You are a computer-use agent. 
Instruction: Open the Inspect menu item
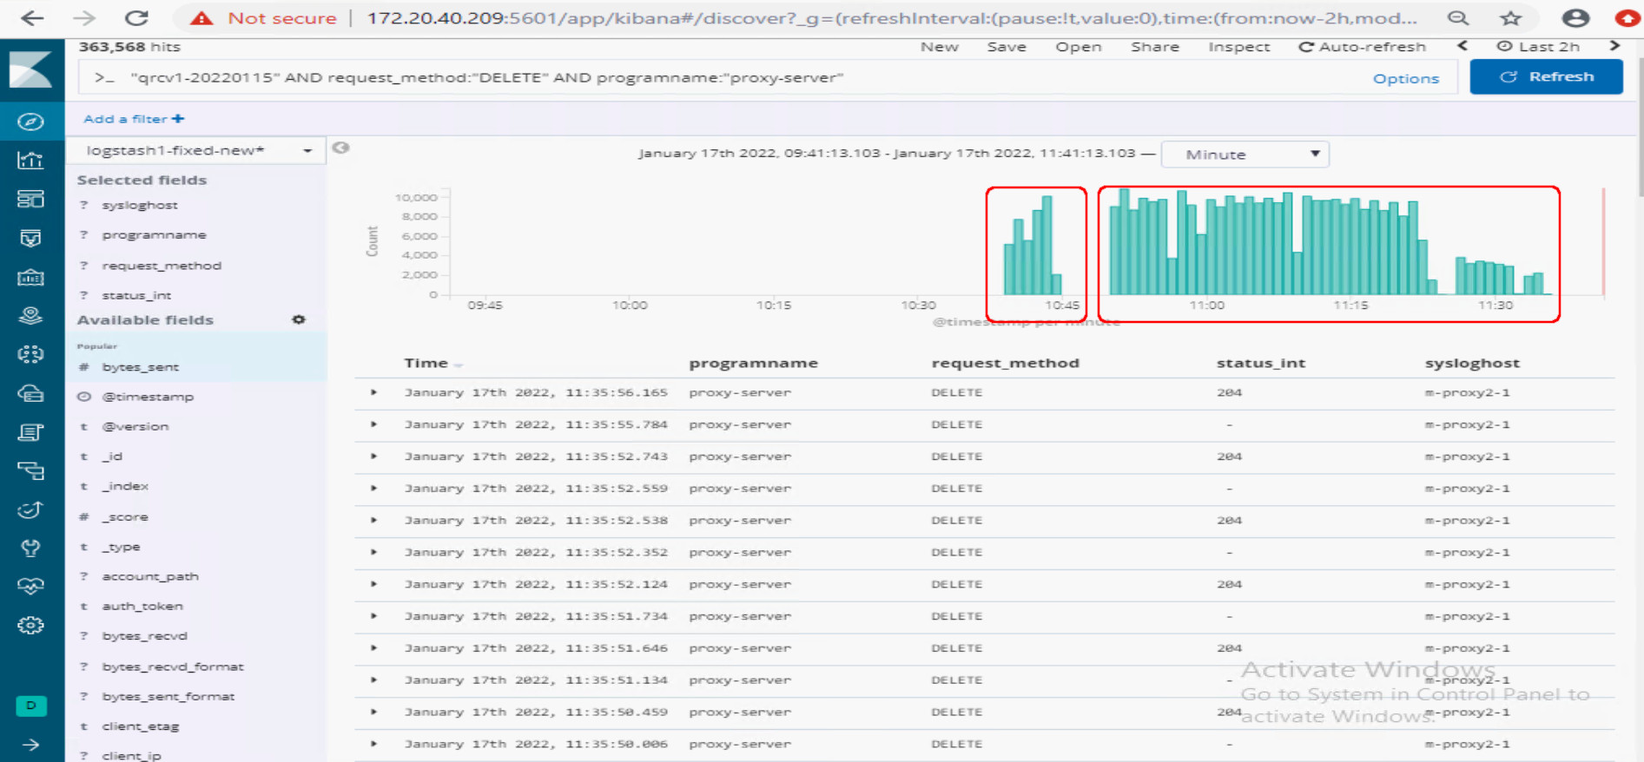(1238, 47)
